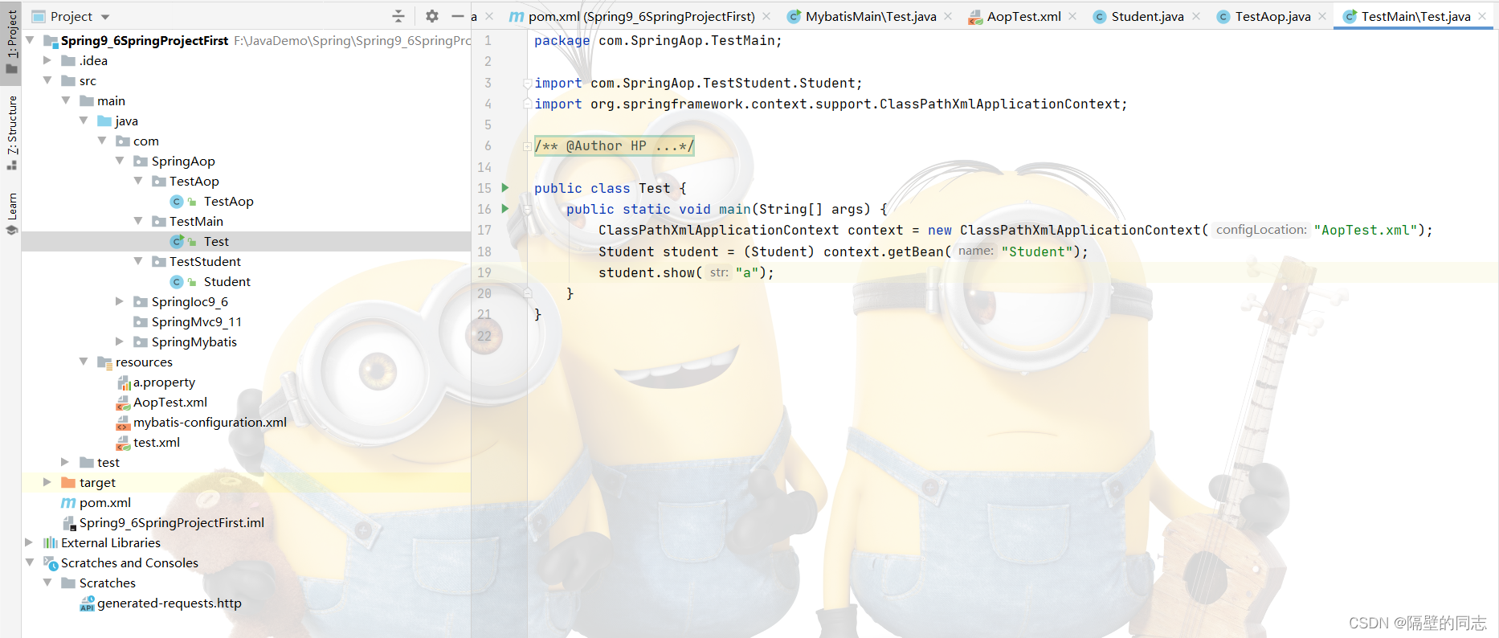Collapse the java folder
Image resolution: width=1499 pixels, height=638 pixels.
(84, 121)
